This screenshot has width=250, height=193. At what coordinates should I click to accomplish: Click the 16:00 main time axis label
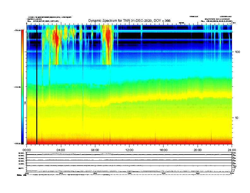pos(164,150)
